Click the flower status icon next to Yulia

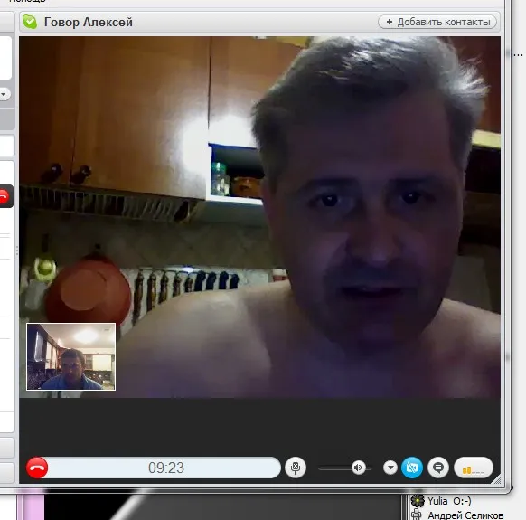coord(418,501)
